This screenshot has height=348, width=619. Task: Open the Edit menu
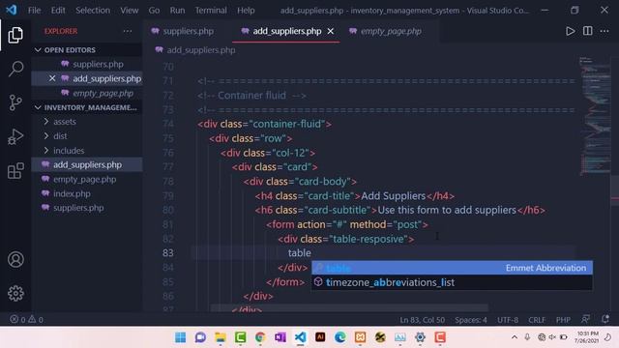pyautogui.click(x=58, y=11)
